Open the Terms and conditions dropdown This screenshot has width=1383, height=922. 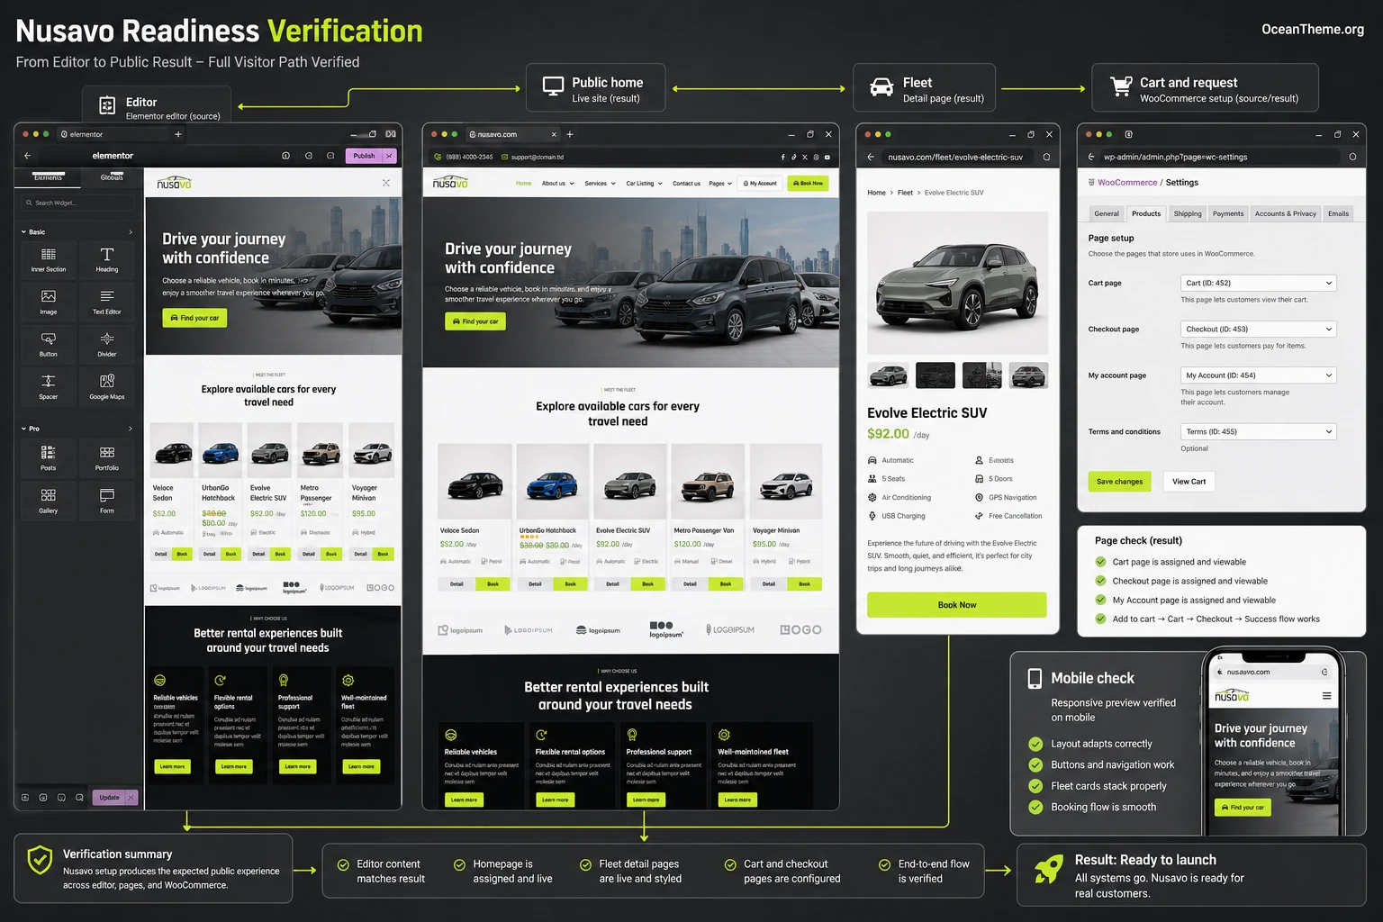click(1259, 431)
